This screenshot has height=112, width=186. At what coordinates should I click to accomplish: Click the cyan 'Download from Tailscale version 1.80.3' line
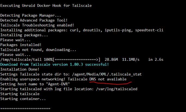pyautogui.click(x=54, y=64)
